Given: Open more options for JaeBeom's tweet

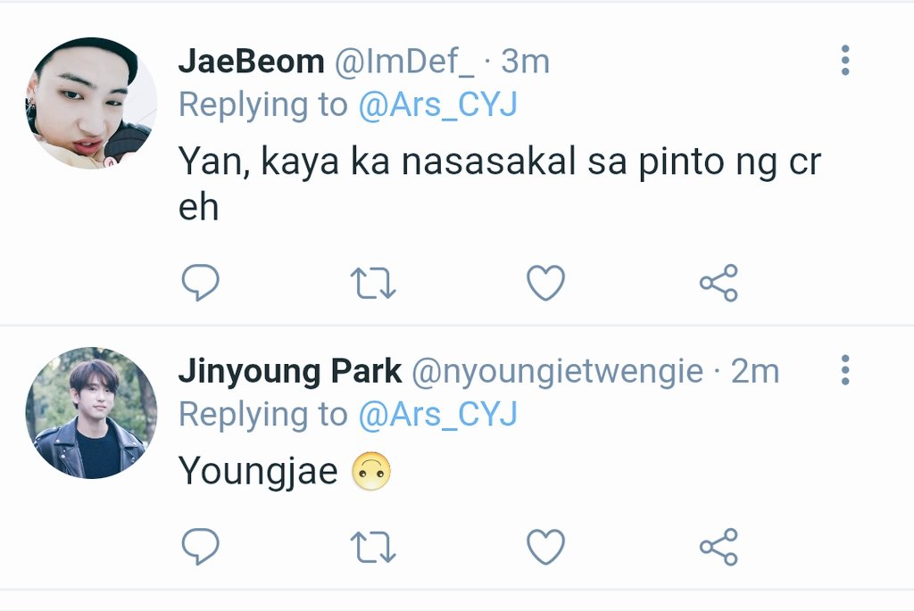Looking at the screenshot, I should 845,60.
